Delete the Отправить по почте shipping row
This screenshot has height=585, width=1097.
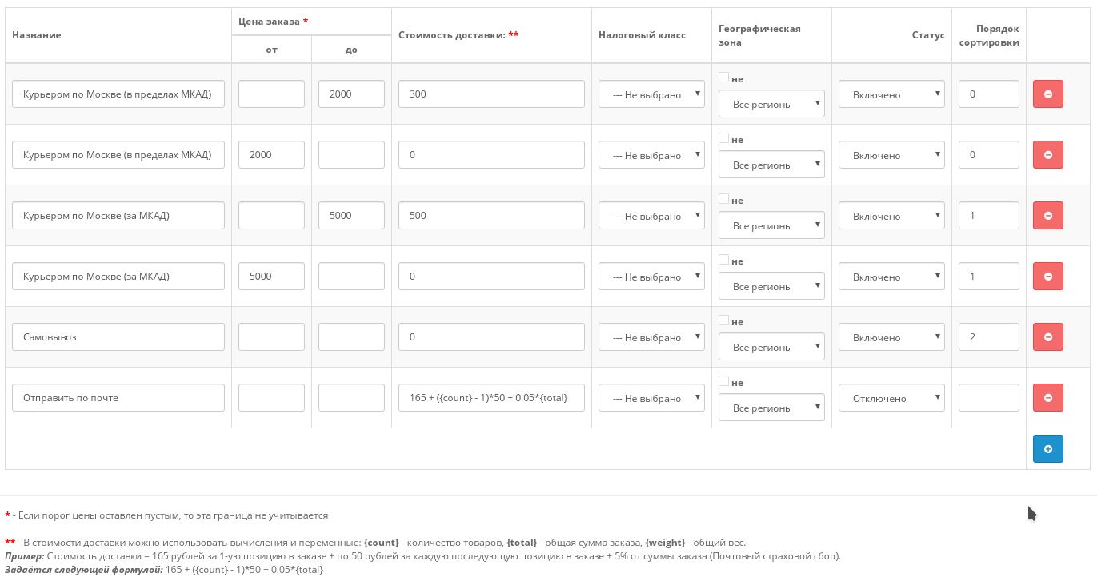pos(1047,397)
